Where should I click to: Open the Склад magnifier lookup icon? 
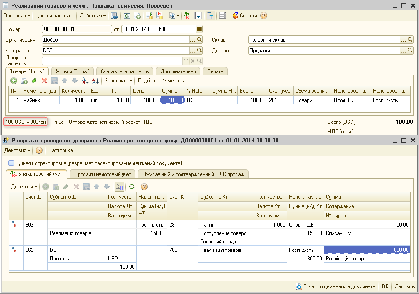pos(410,40)
